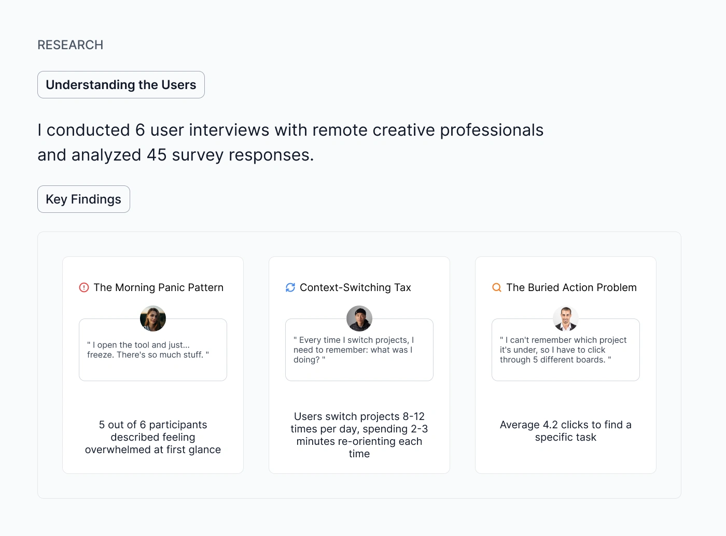The height and width of the screenshot is (536, 726).
Task: Click the Key Findings label
Action: point(83,199)
